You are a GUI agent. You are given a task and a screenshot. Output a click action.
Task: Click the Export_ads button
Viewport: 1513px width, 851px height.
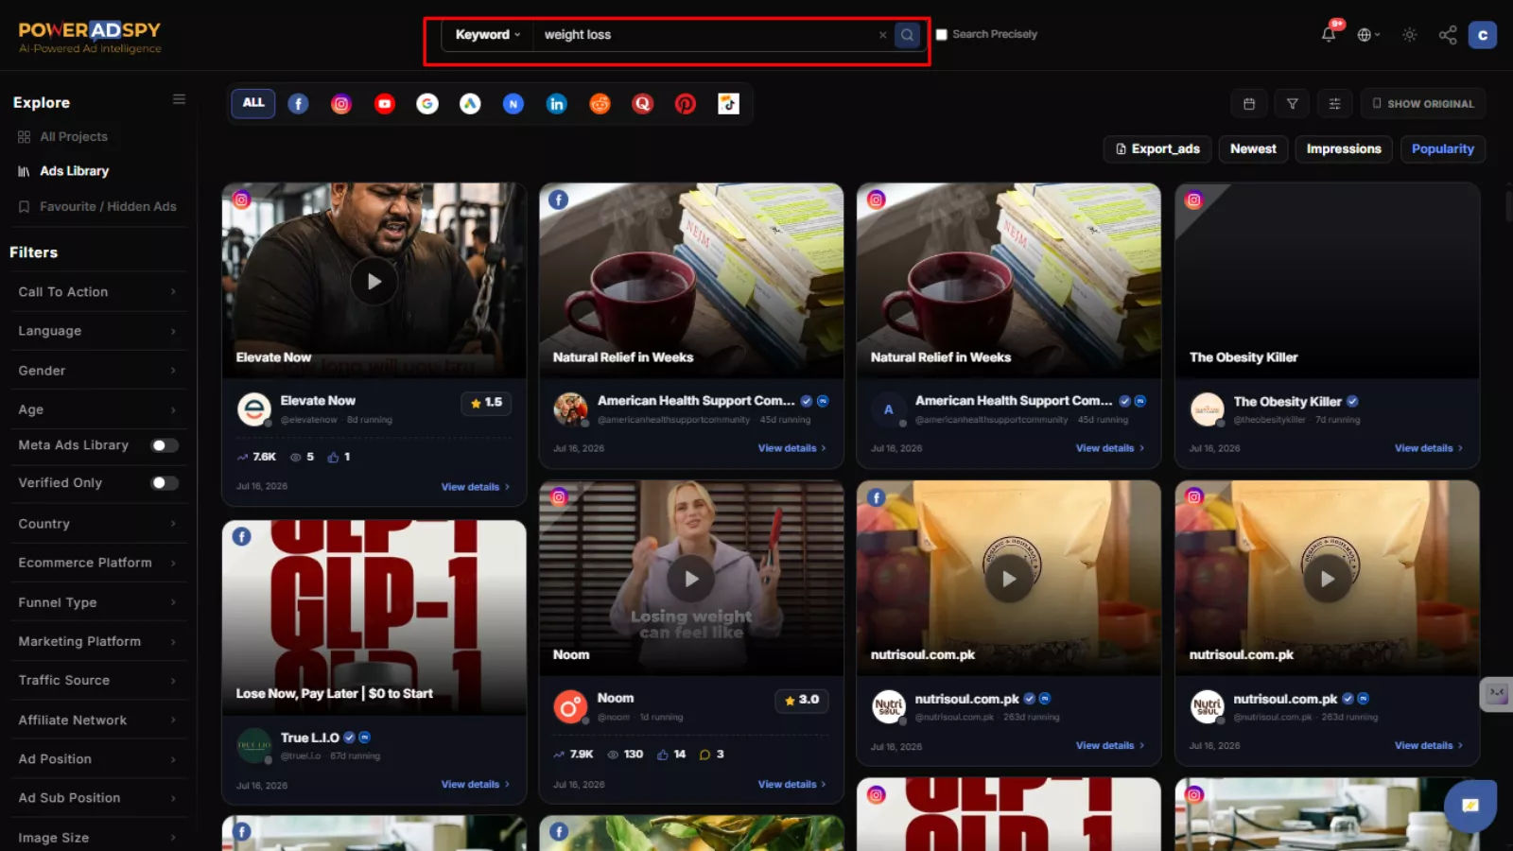[1157, 148]
